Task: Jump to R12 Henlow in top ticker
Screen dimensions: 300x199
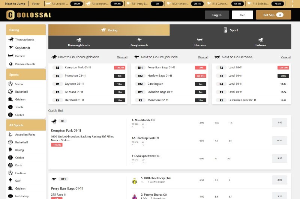Action: click(x=185, y=4)
